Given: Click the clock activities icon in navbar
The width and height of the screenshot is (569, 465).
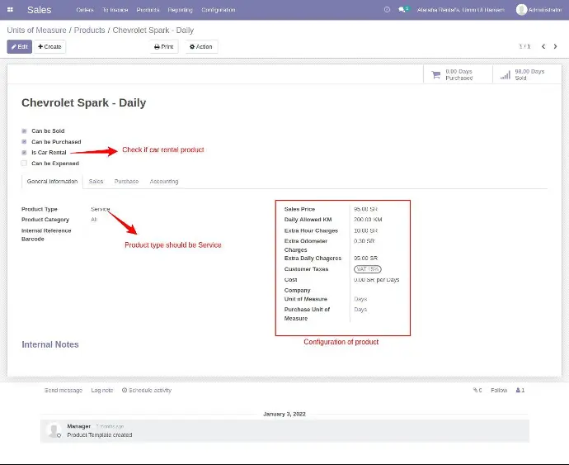Looking at the screenshot, I should [387, 10].
